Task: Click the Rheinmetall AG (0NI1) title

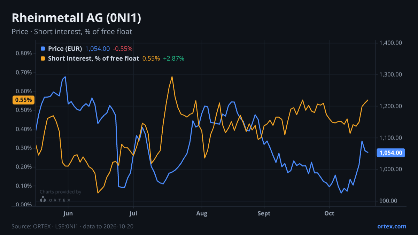Action: [x=76, y=18]
